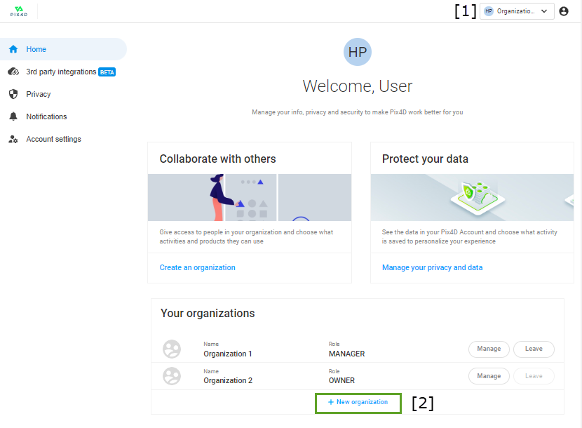Viewport: 582px width, 428px height.
Task: Click the Home house icon
Action: pos(13,49)
